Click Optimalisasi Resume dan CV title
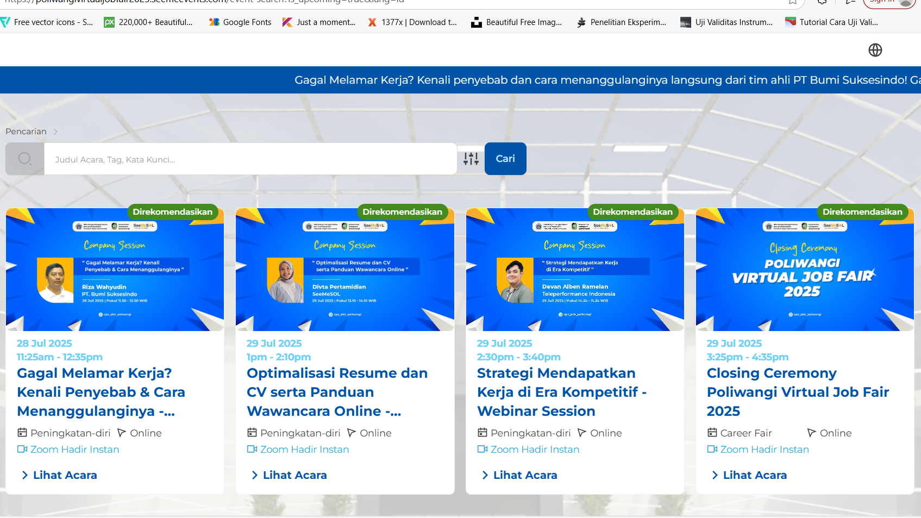Screen dimensions: 921x518 (337, 392)
